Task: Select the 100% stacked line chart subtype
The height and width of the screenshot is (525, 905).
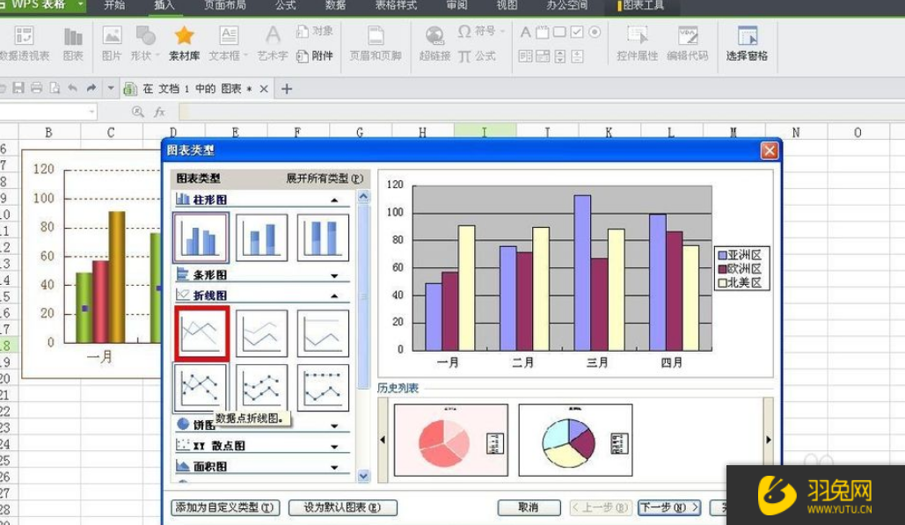Action: [x=323, y=333]
